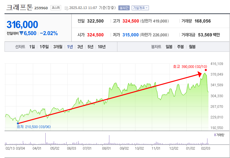Switch to 주봉 candle chart

tap(180, 47)
